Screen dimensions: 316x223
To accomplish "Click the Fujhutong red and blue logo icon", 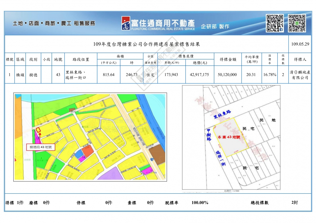I will [126, 23].
